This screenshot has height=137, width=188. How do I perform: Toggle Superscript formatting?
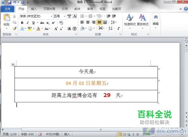[x=53, y=23]
